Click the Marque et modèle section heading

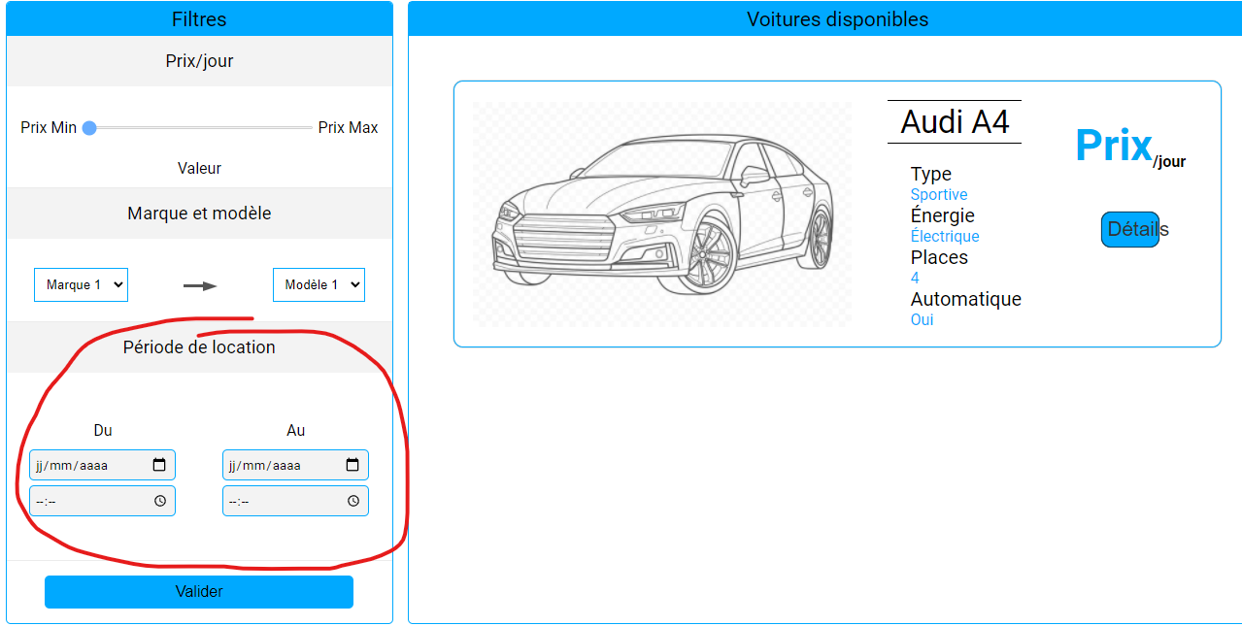pyautogui.click(x=199, y=214)
